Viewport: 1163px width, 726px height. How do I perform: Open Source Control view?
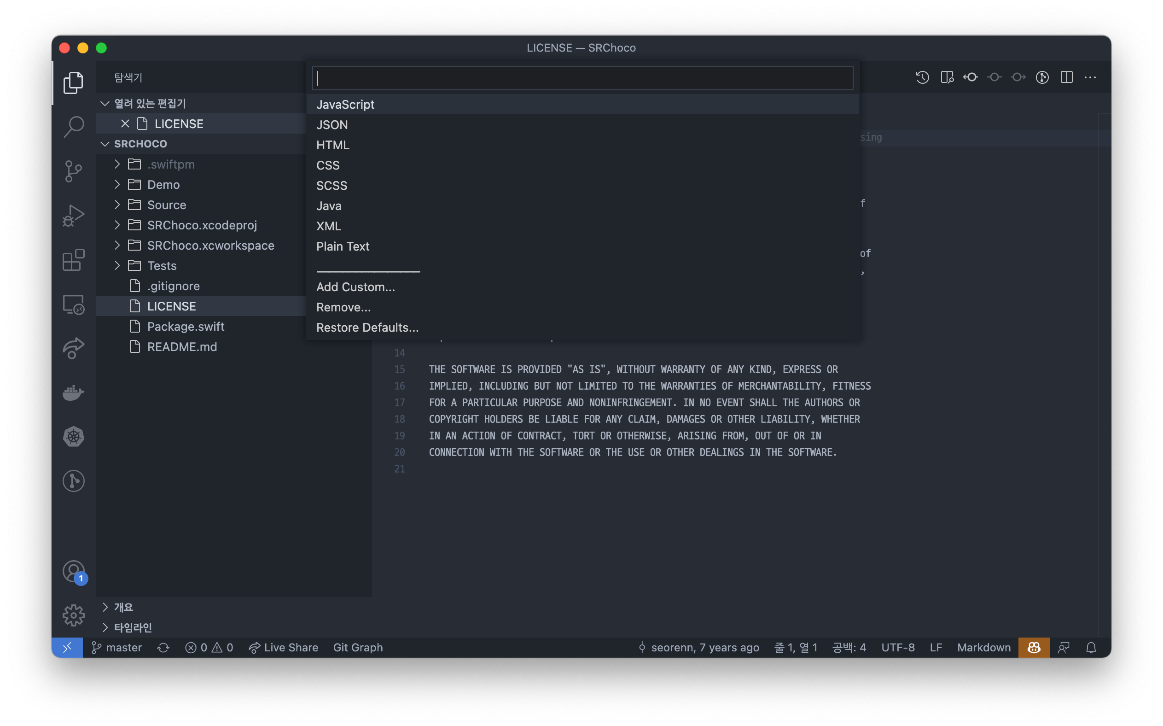73,171
